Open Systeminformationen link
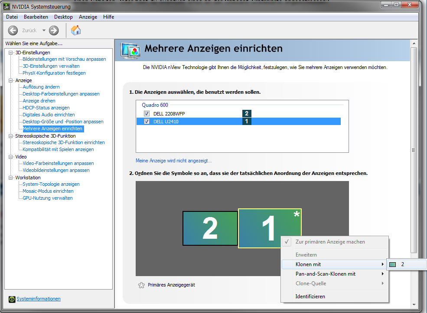 pos(39,299)
